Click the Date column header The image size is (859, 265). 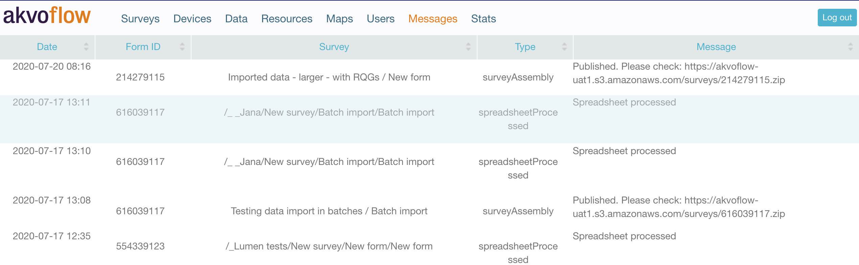[x=47, y=47]
